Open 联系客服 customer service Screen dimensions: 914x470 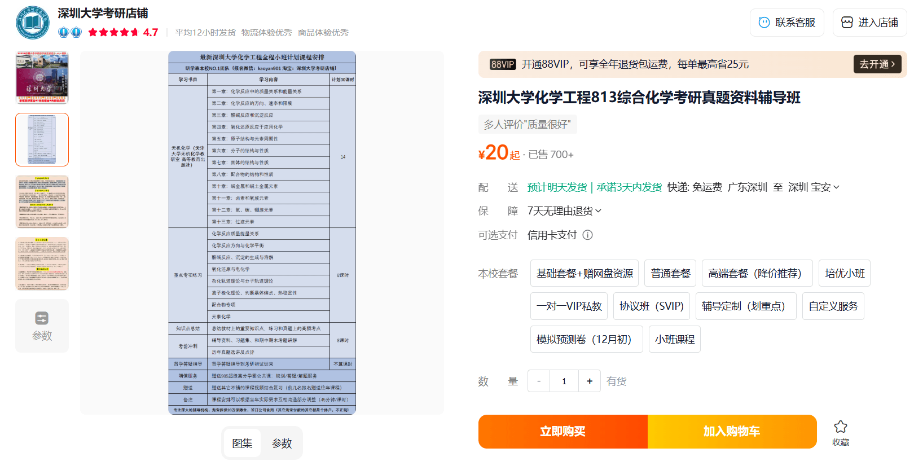[x=787, y=23]
